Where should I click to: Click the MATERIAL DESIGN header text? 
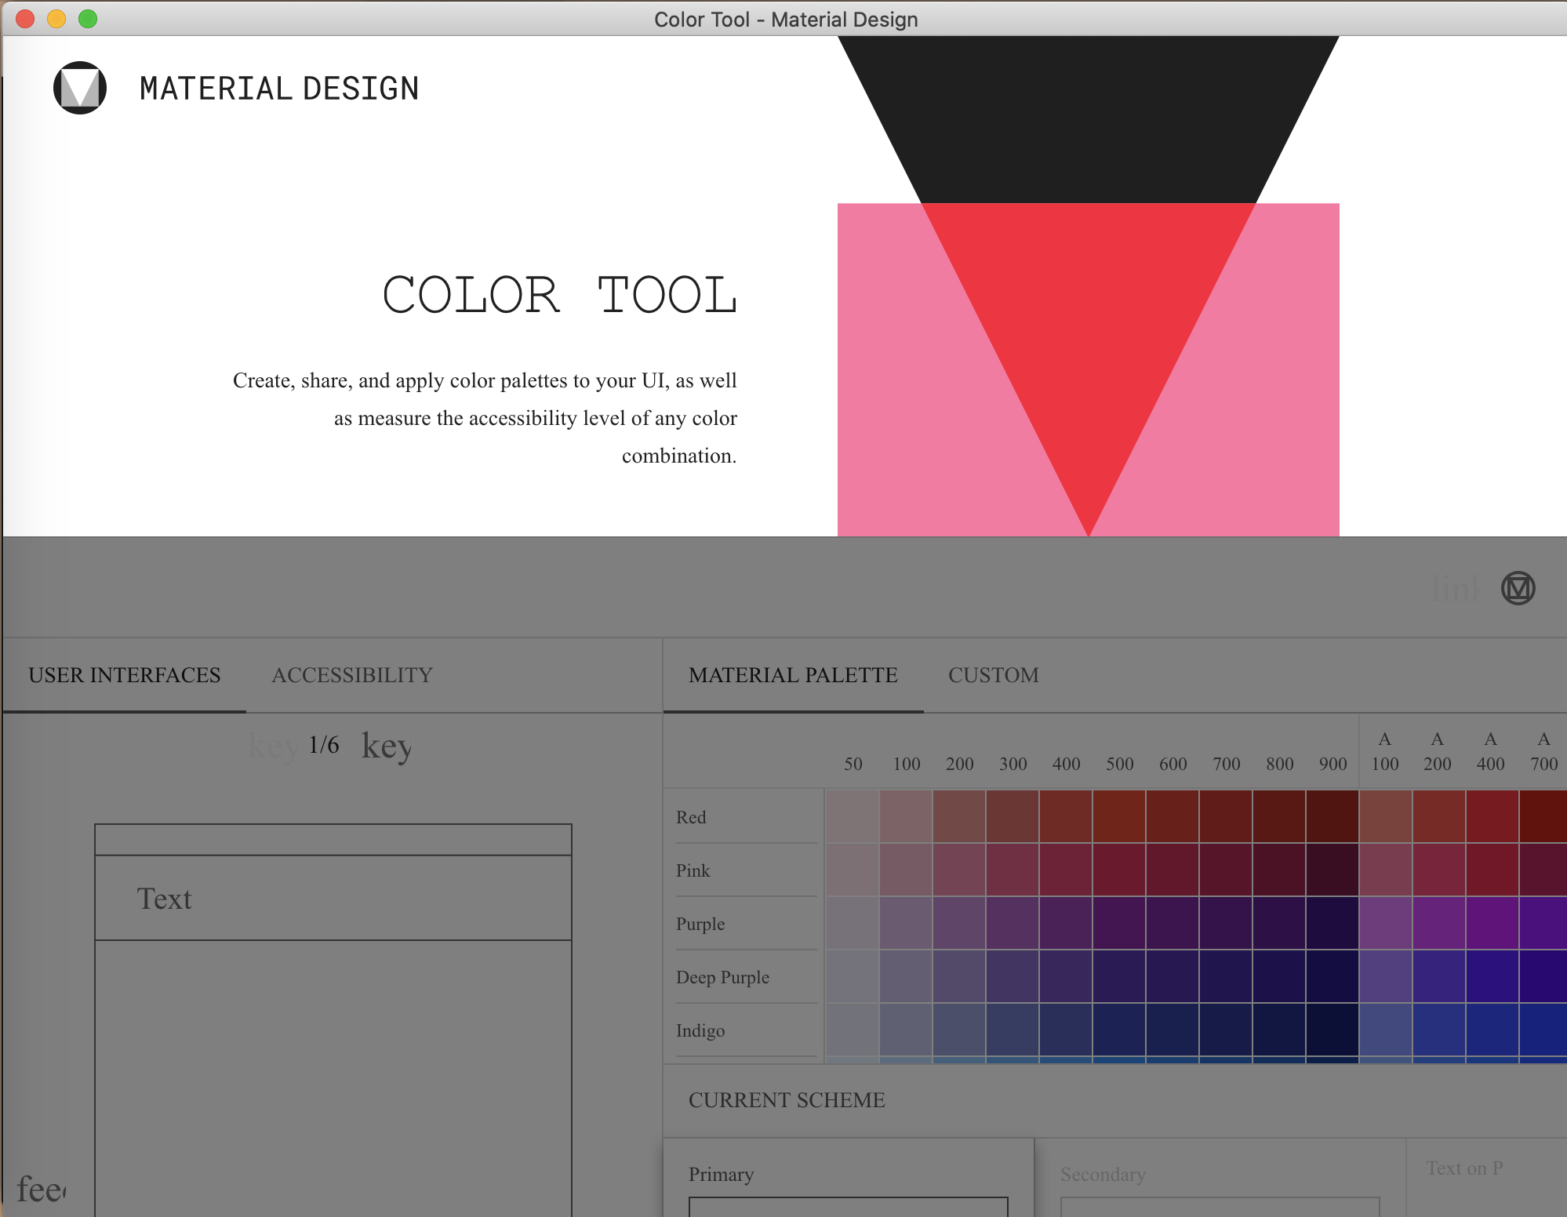(279, 89)
